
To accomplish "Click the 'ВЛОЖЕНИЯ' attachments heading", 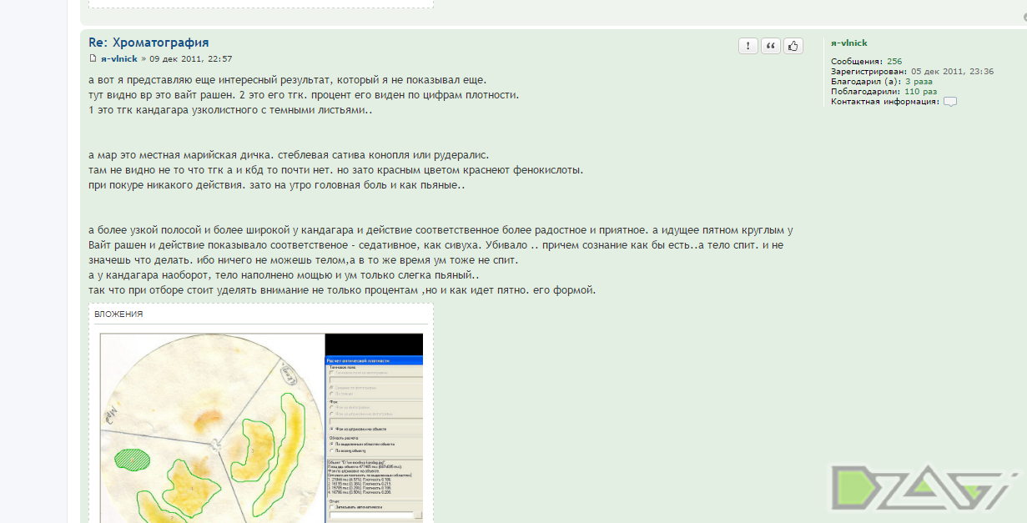I will [x=118, y=314].
